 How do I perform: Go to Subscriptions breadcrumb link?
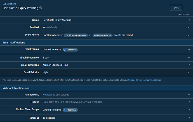9,4
